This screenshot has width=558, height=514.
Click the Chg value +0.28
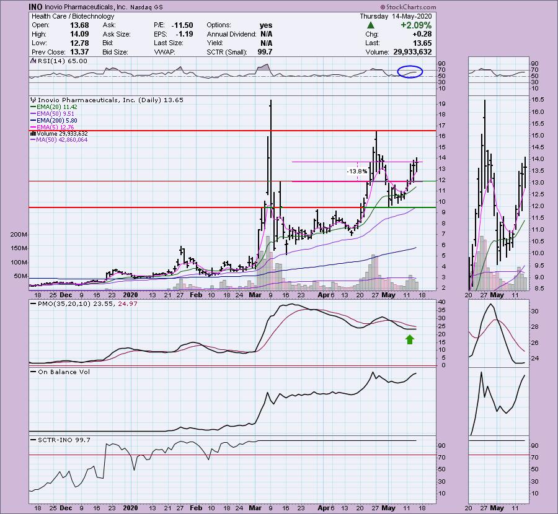(x=422, y=34)
